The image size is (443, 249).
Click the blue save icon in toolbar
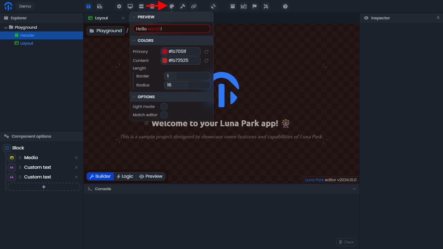pos(89,6)
